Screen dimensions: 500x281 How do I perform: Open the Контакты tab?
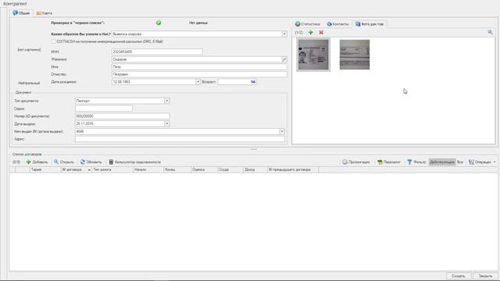pos(337,24)
